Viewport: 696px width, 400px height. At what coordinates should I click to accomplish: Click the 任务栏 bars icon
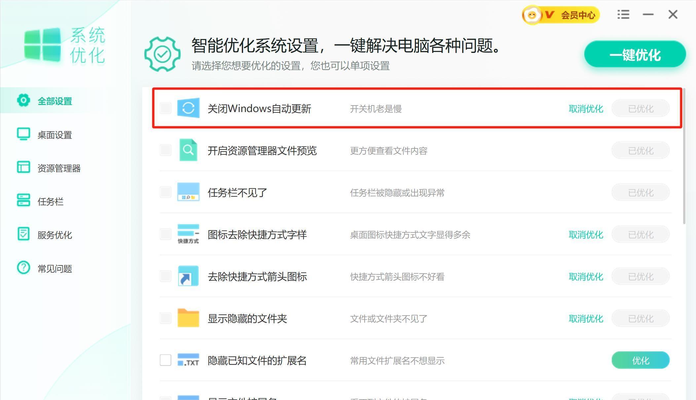(23, 200)
